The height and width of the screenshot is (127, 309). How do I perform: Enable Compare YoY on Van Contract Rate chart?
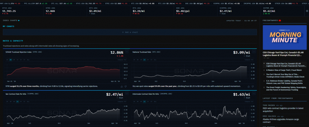[122, 102]
